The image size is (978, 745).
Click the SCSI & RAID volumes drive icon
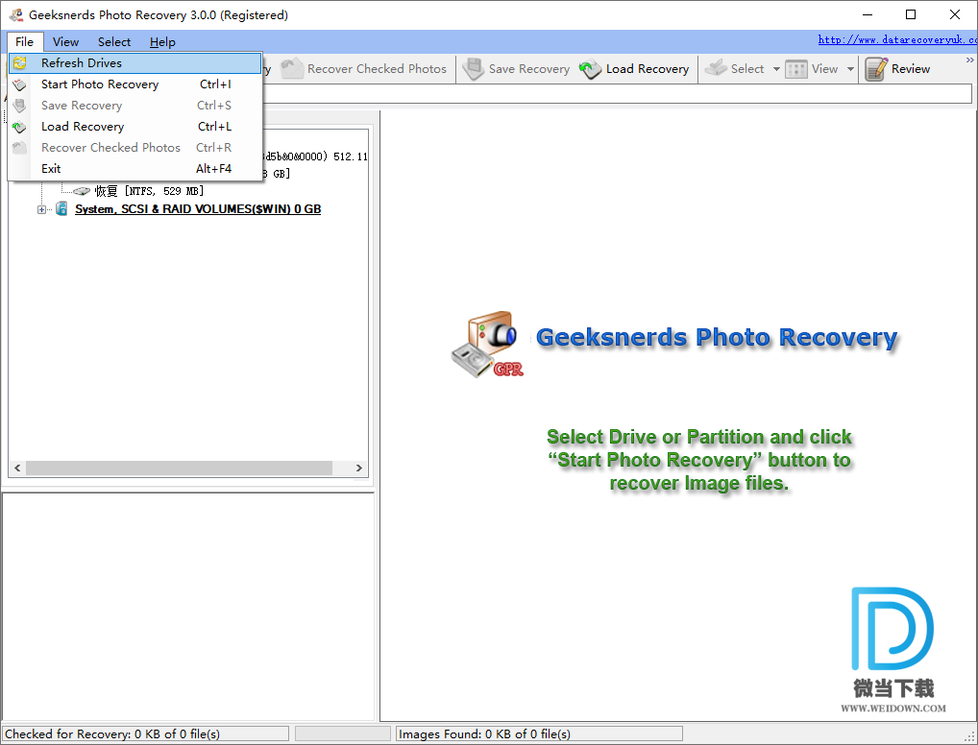(61, 208)
